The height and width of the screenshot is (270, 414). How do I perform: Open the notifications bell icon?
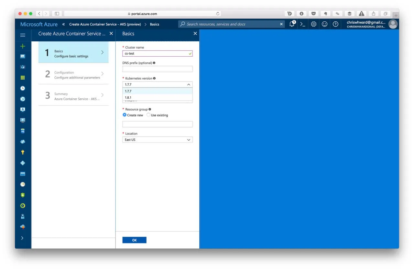tap(292, 24)
